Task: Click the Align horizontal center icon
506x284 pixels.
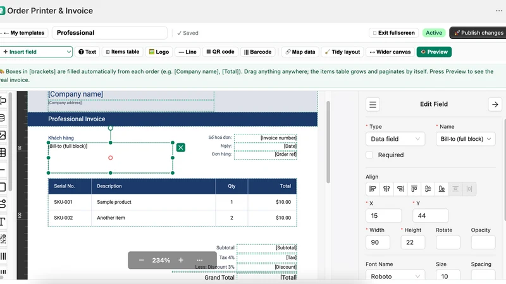Action: [x=386, y=189]
